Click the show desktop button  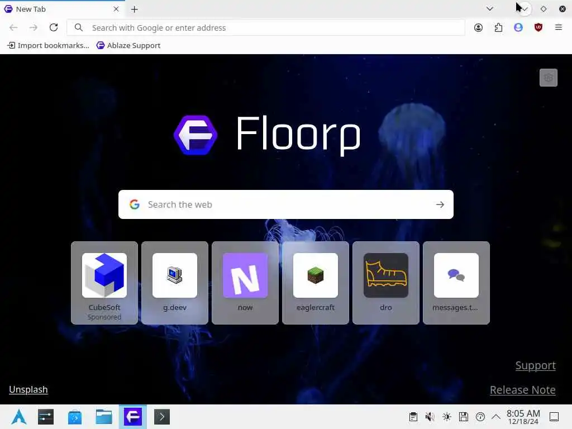[554, 417]
